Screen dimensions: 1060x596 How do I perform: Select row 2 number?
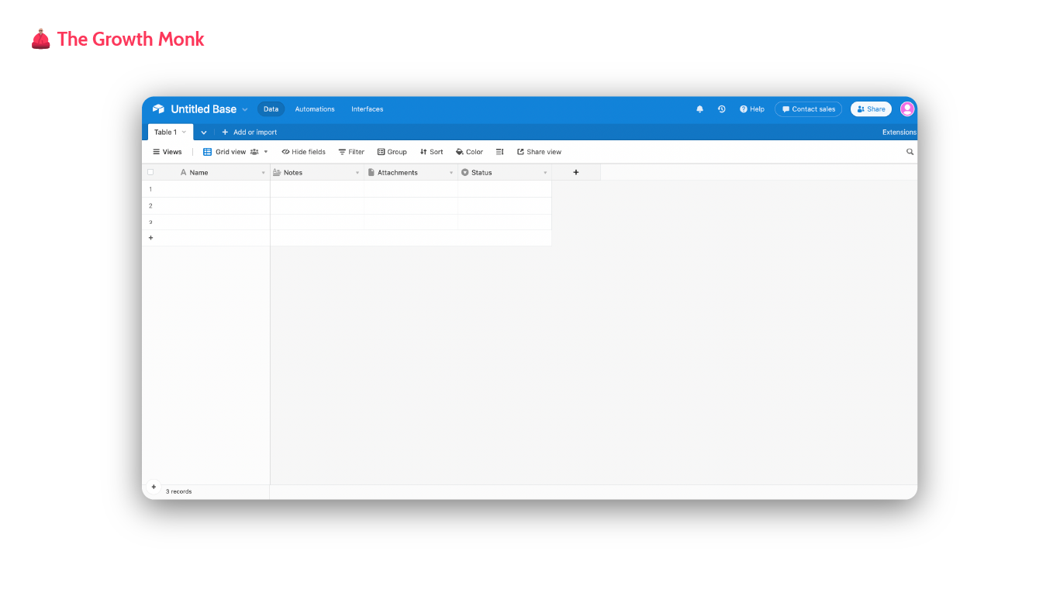(x=150, y=205)
